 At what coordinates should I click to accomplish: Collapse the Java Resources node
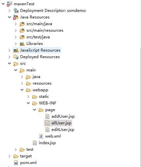point(10,17)
